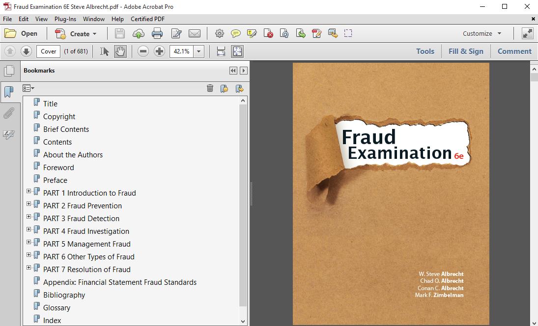
Task: Open the Tools pane
Action: 425,51
